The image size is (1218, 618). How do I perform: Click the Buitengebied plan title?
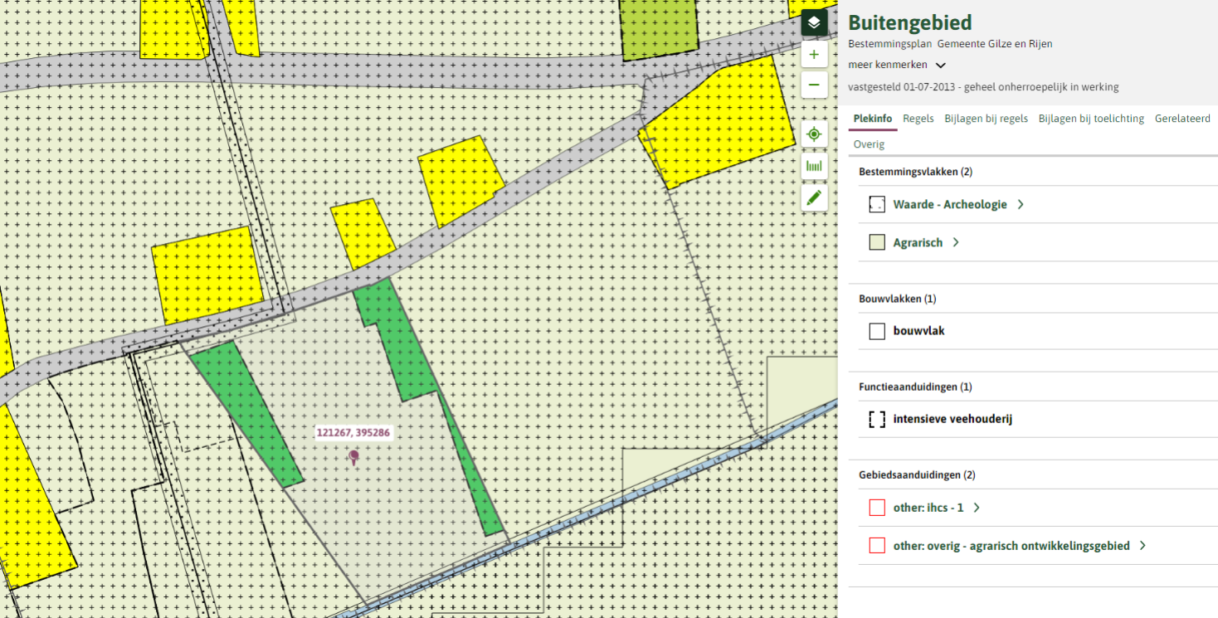tap(909, 23)
